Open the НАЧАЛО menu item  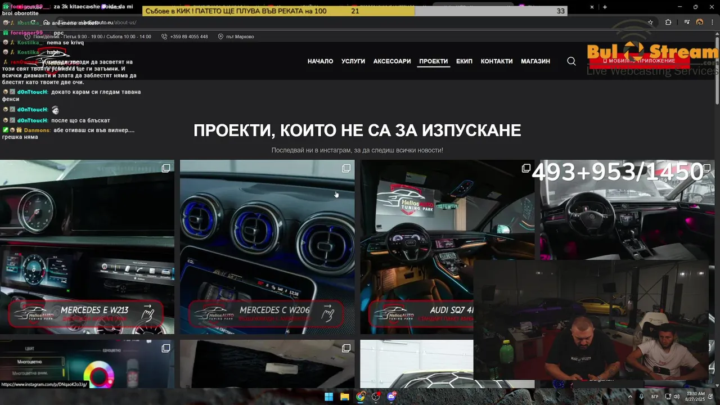click(320, 61)
